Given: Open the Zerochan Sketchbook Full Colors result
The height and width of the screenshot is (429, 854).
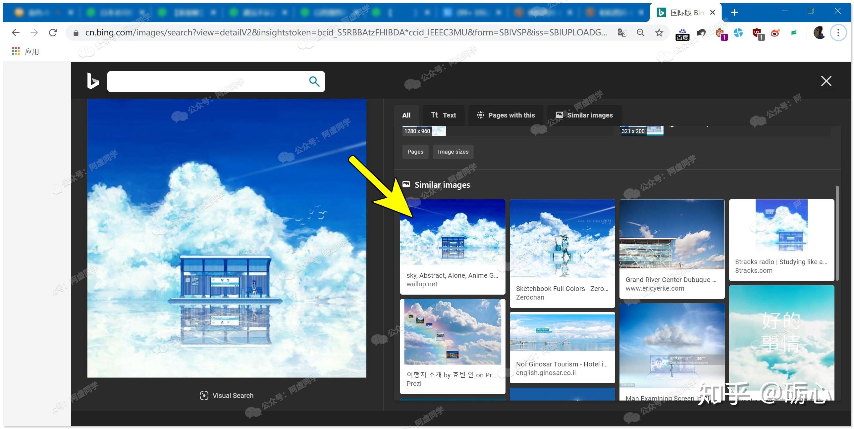Looking at the screenshot, I should [x=562, y=239].
